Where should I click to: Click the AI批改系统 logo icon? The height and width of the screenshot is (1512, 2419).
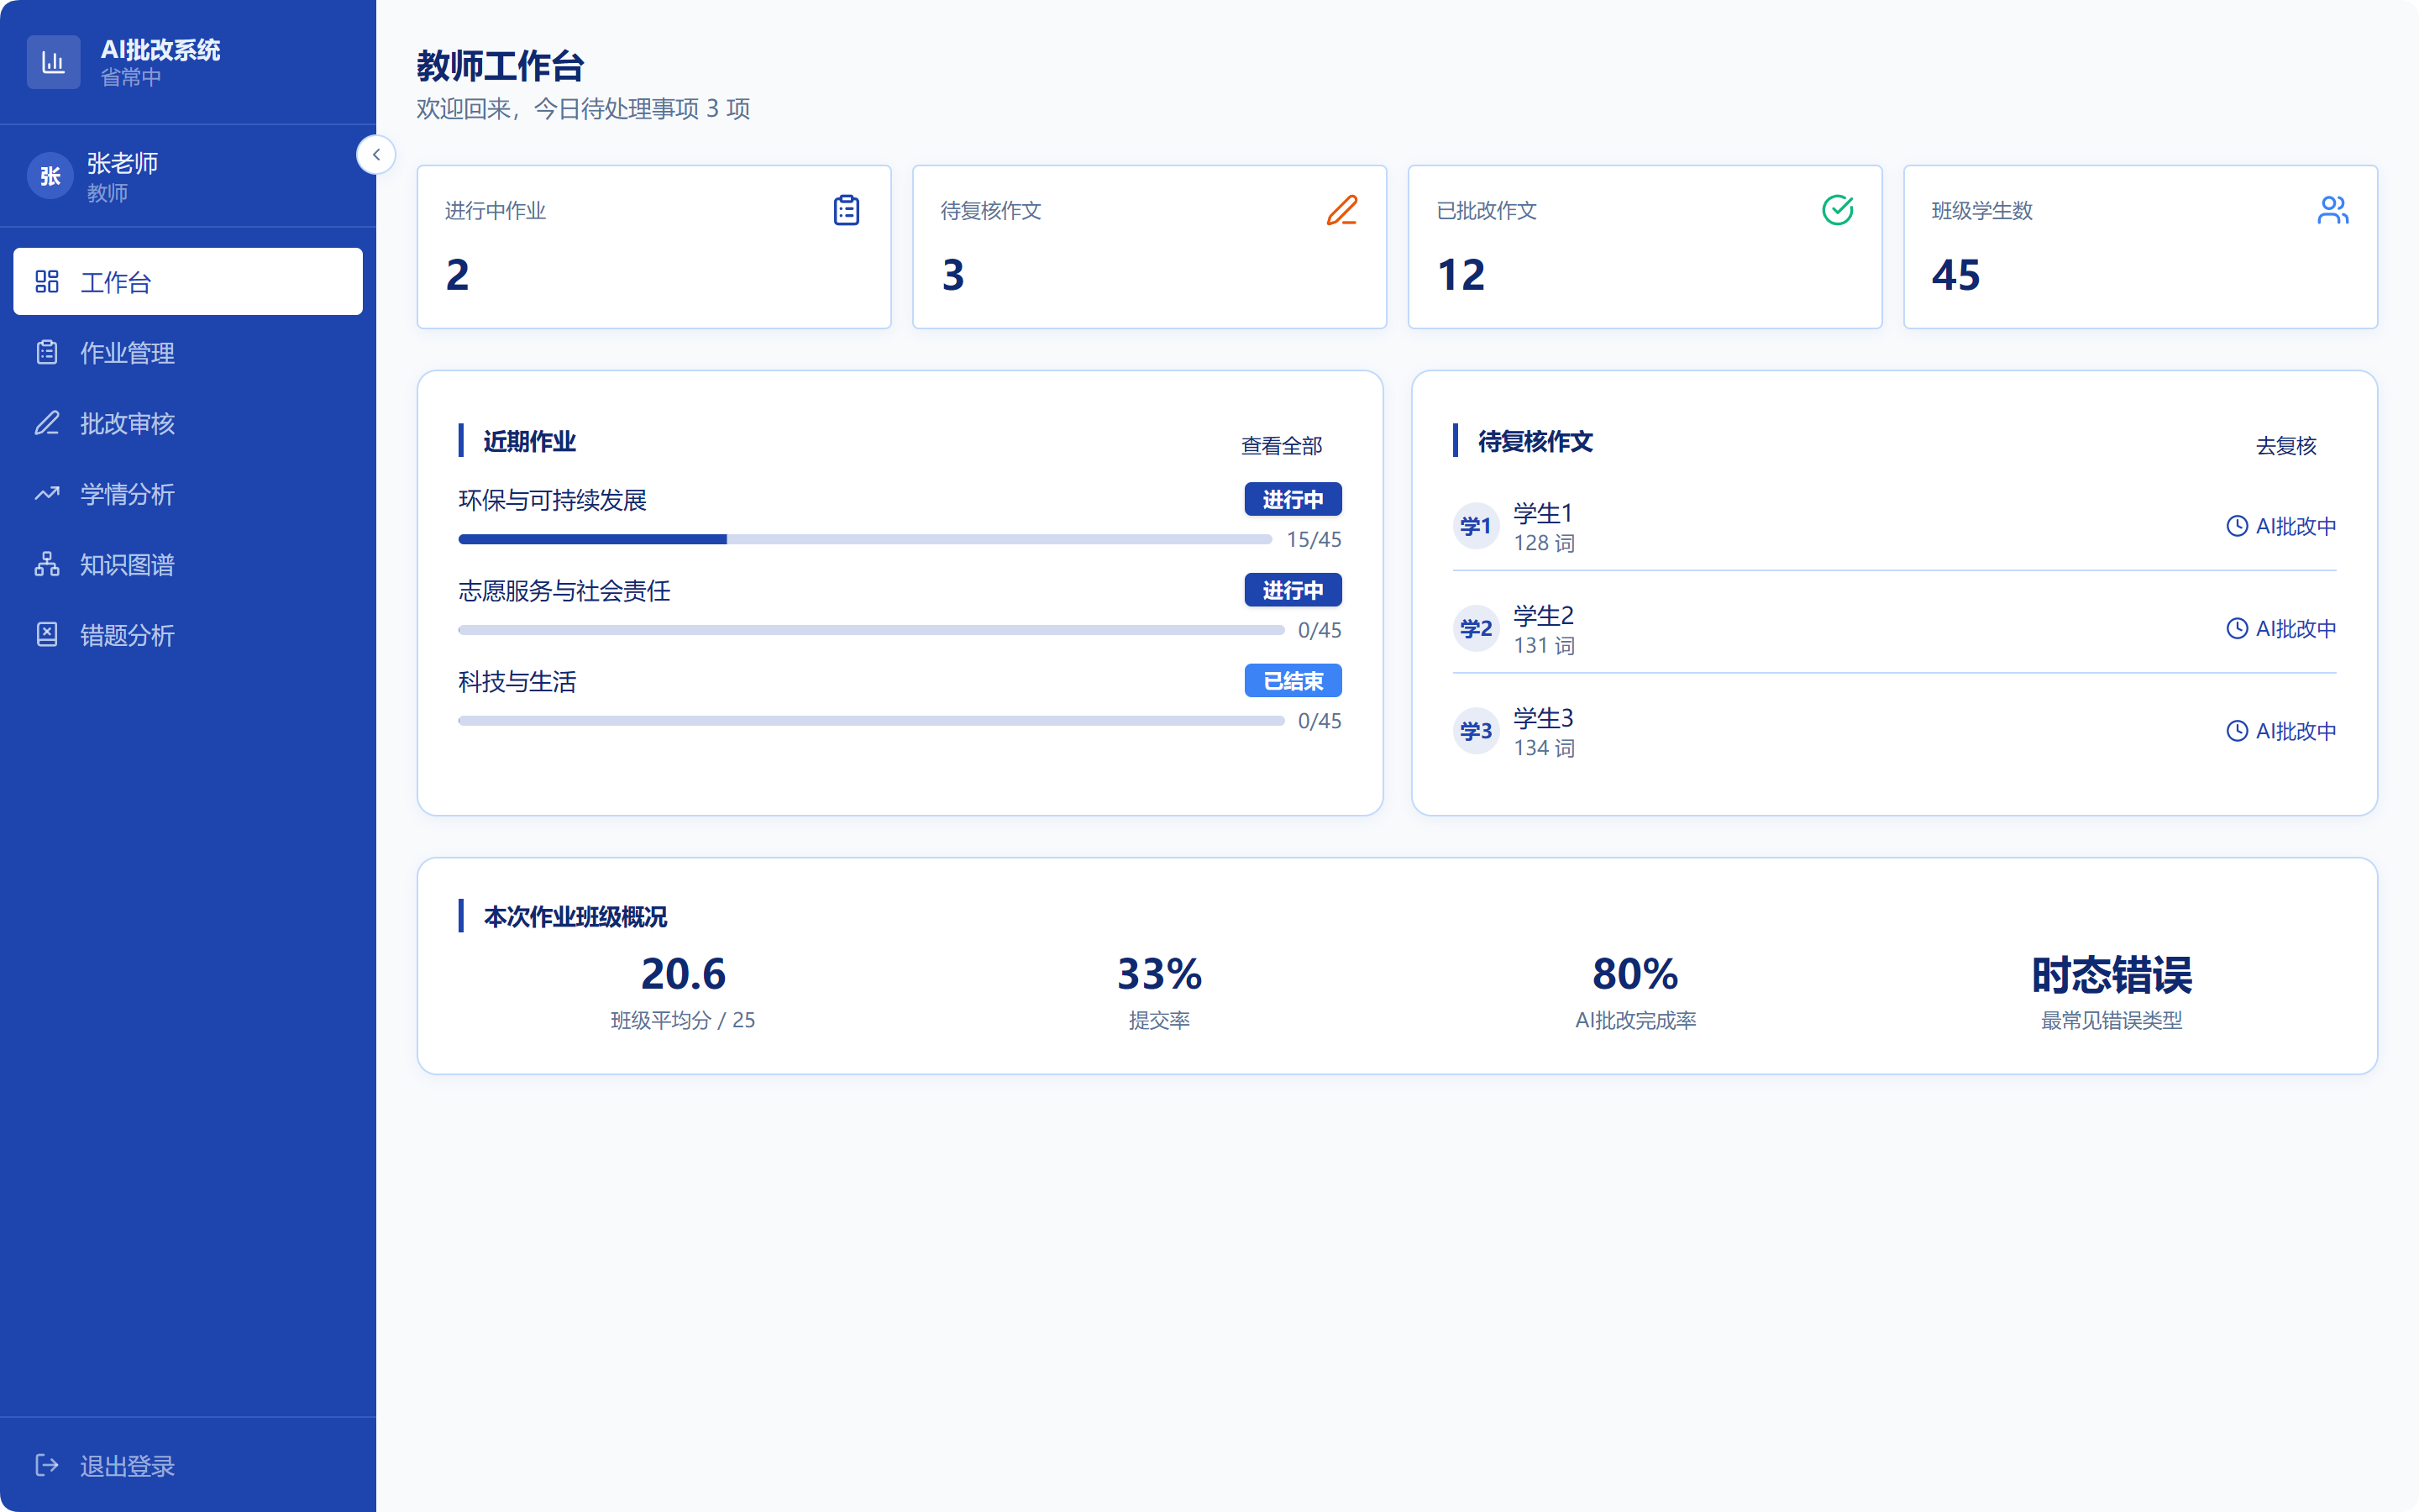click(53, 62)
